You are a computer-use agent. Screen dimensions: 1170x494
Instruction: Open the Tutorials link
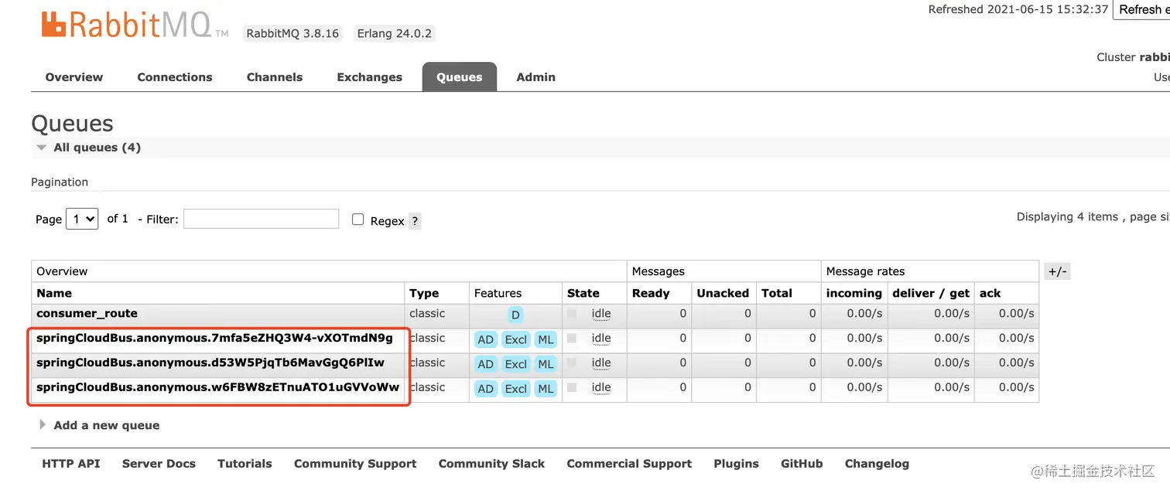click(245, 464)
